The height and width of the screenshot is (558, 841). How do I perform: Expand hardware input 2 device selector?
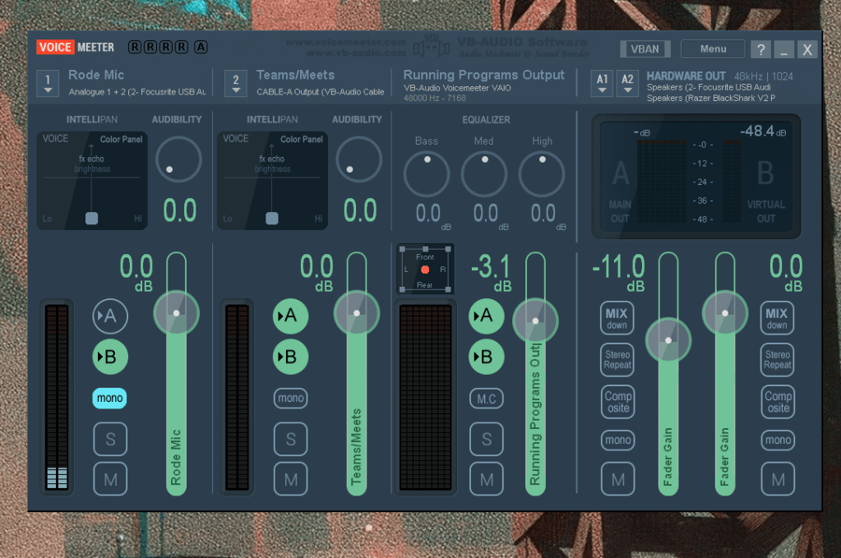tap(236, 83)
